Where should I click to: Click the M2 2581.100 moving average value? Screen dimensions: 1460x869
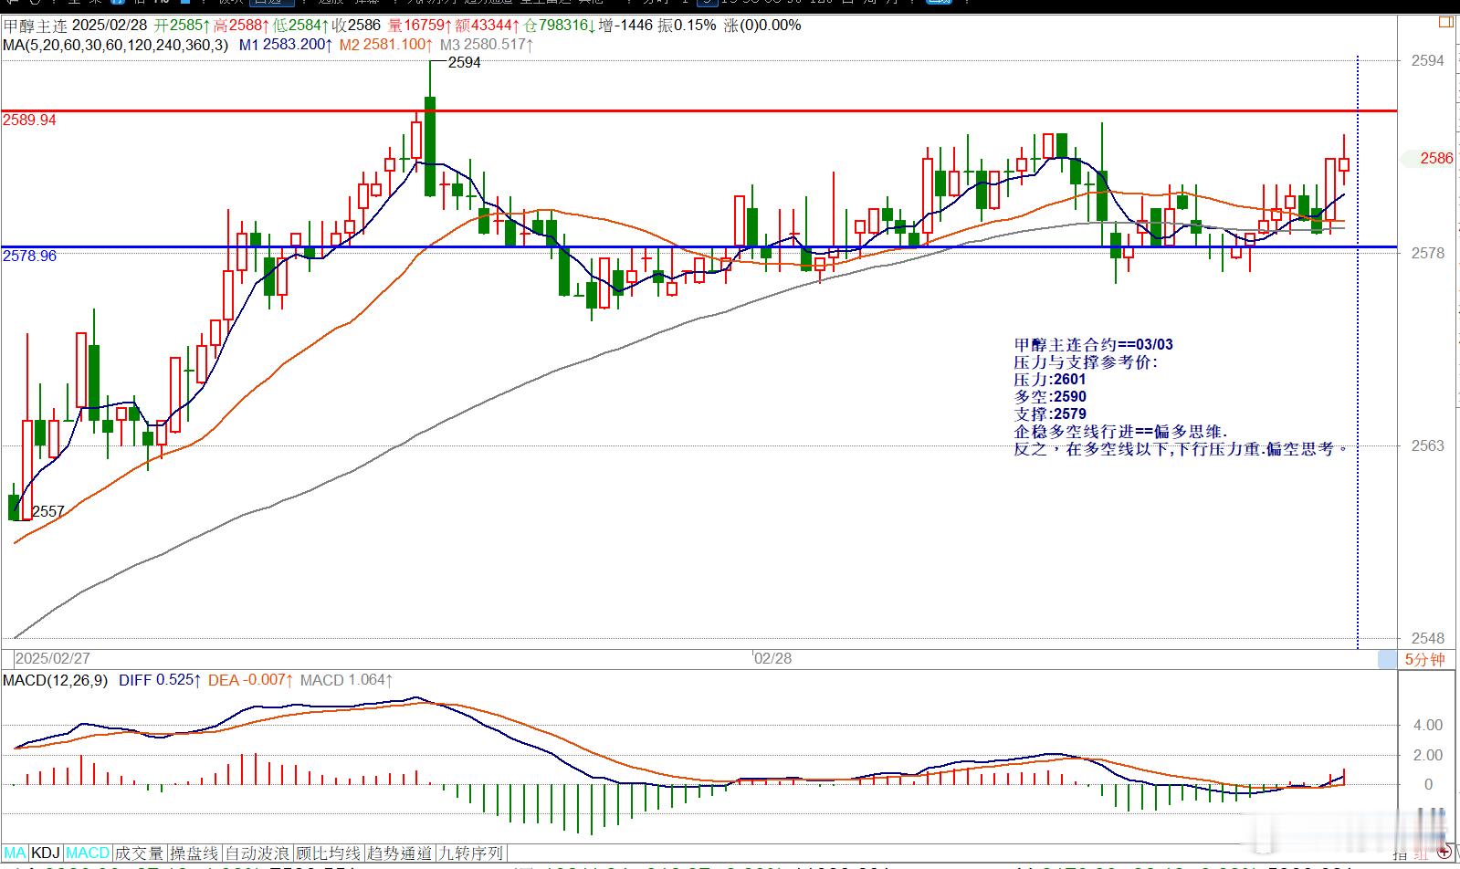pyautogui.click(x=386, y=44)
